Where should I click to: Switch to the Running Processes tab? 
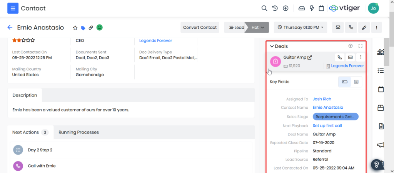click(78, 132)
